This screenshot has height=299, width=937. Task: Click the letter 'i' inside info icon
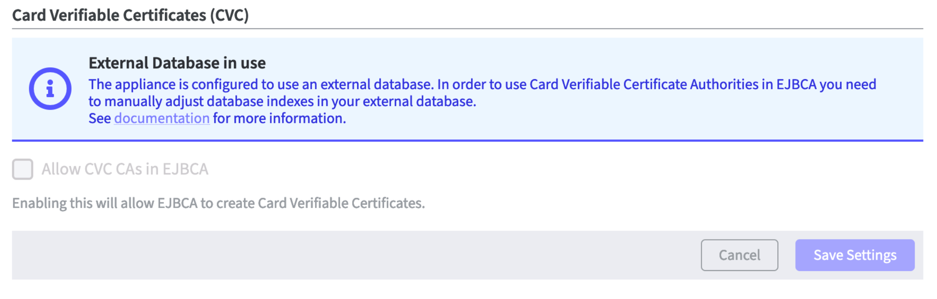coord(50,89)
